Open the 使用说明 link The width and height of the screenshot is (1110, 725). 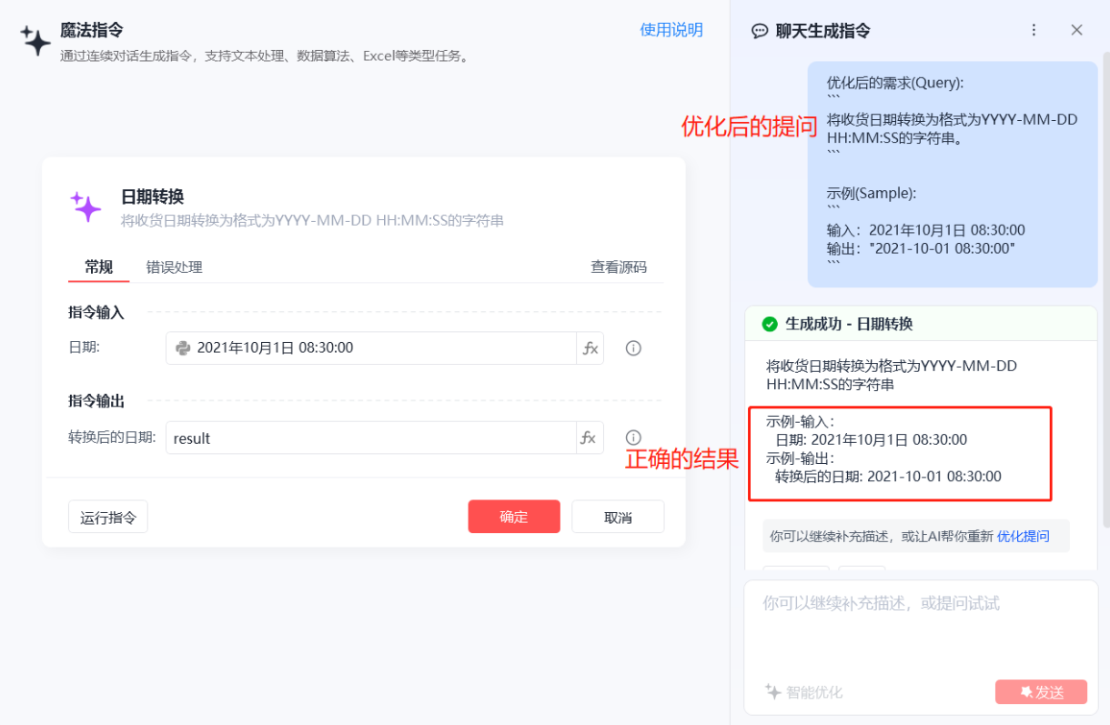pos(671,30)
